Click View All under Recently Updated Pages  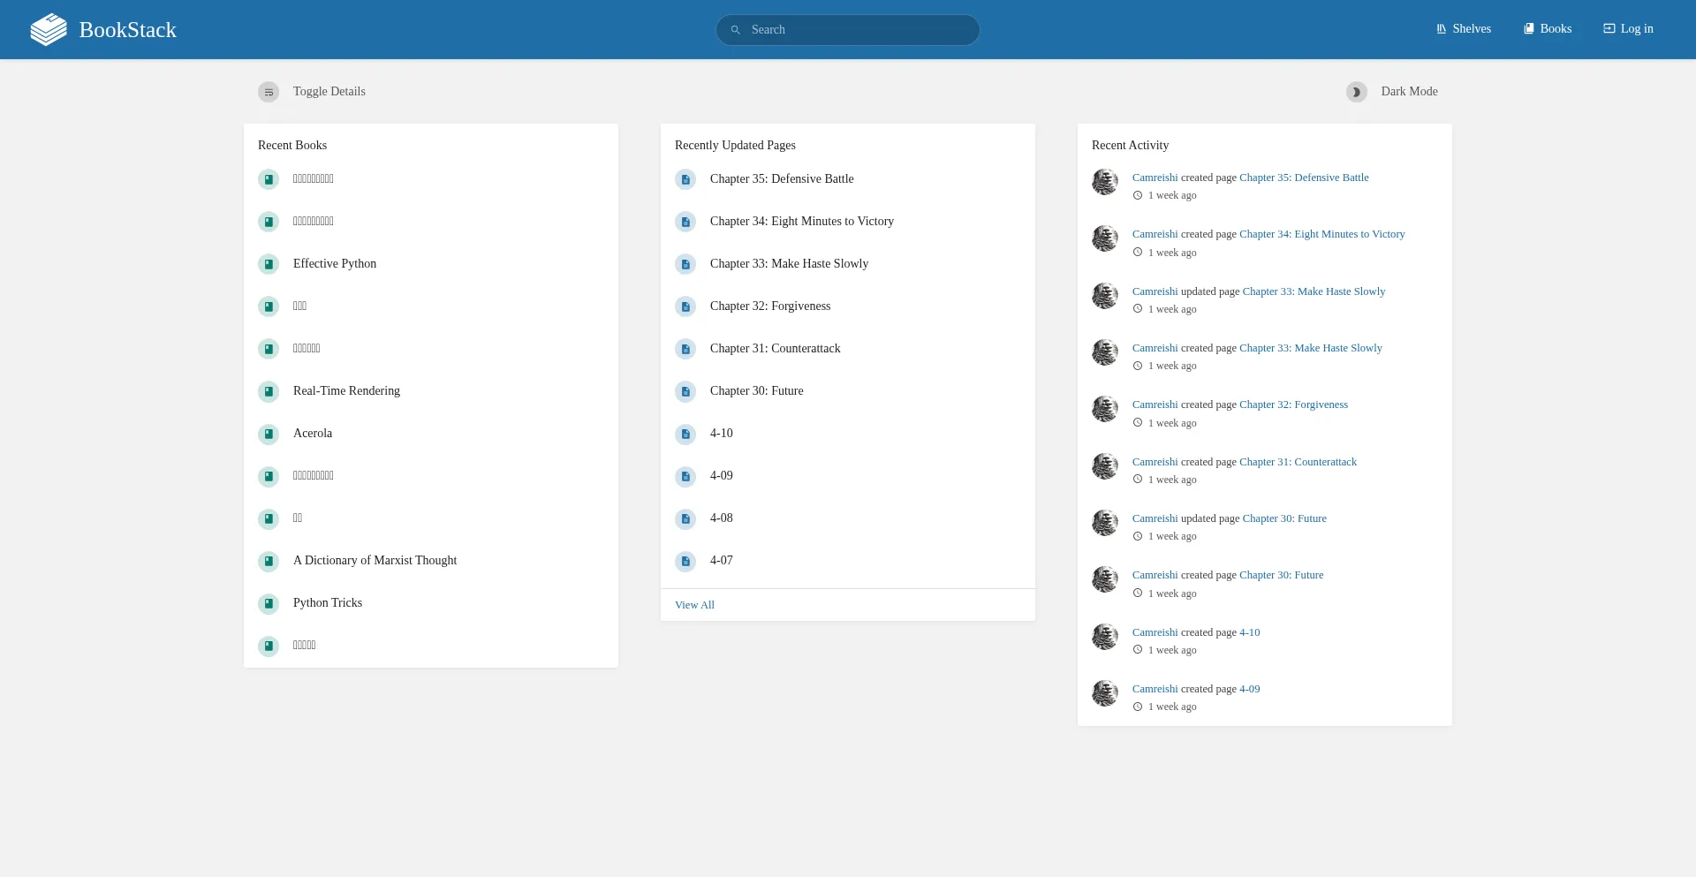pos(694,605)
